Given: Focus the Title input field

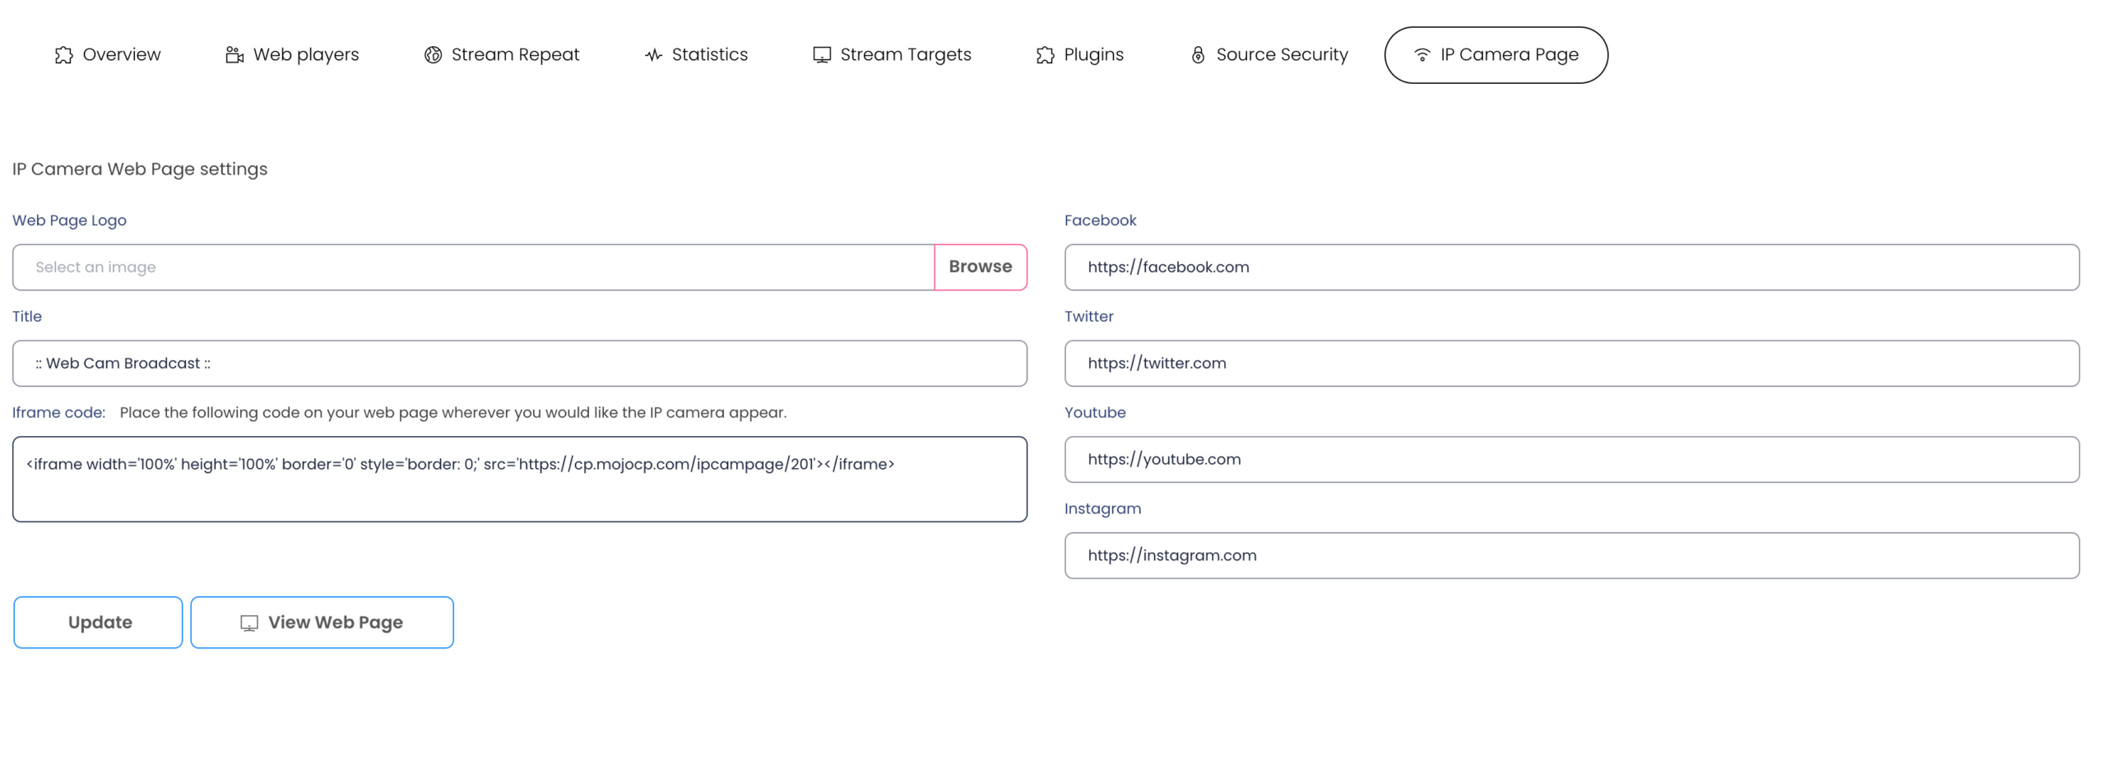Looking at the screenshot, I should pyautogui.click(x=519, y=364).
